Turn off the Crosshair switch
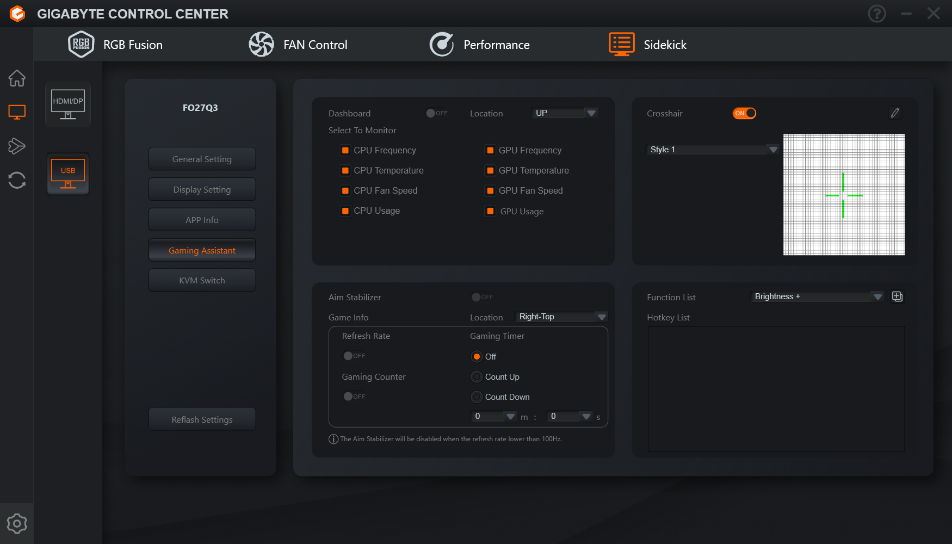Screen dimensions: 952x544 click(x=744, y=113)
